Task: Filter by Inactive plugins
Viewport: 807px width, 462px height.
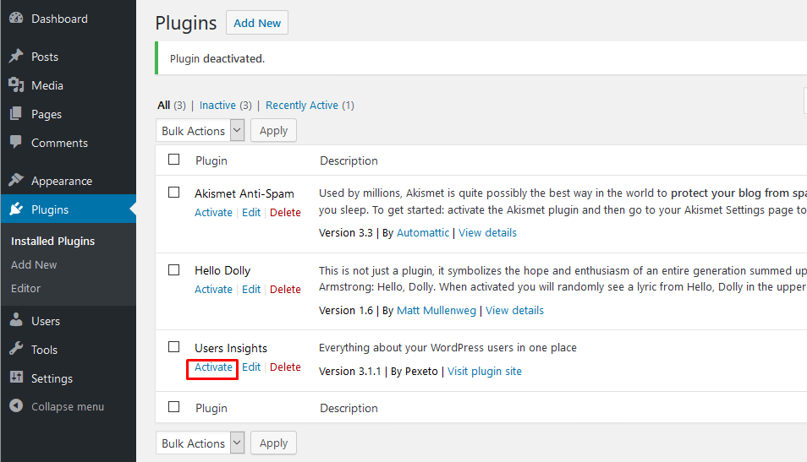Action: tap(217, 106)
